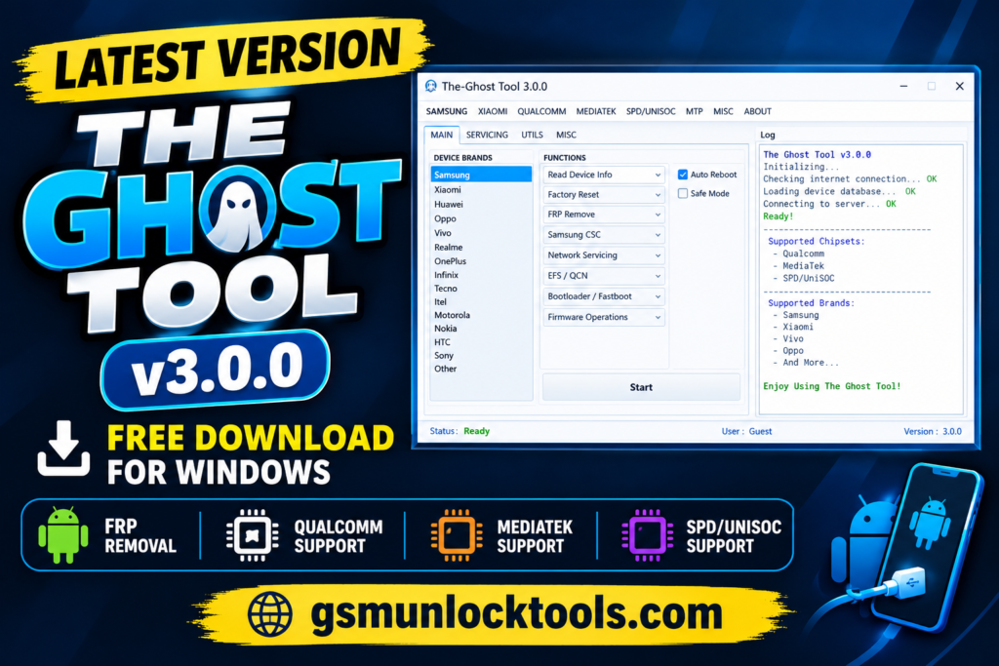
Task: Expand the Factory Reset dropdown
Action: [x=603, y=194]
